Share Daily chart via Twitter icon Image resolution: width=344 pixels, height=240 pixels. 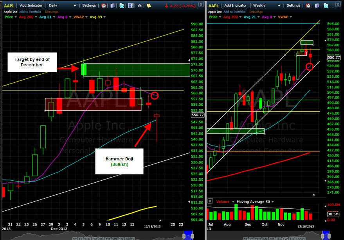pyautogui.click(x=122, y=6)
